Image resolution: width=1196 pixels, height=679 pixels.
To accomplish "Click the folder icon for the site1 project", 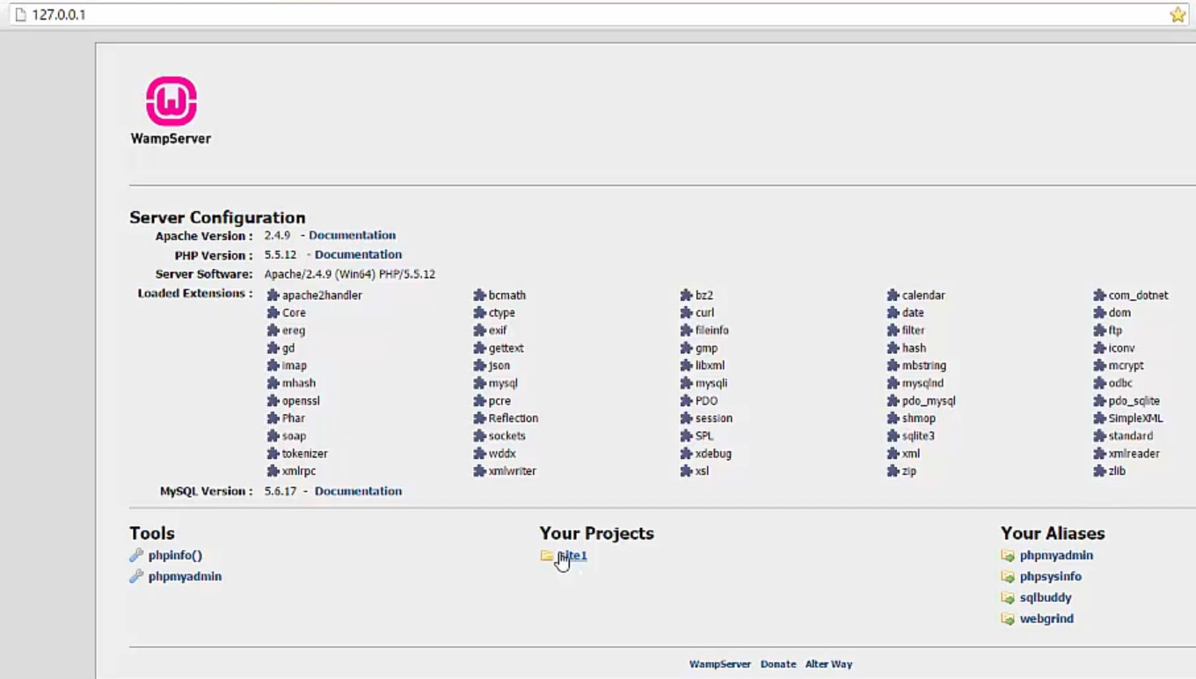I will [x=547, y=555].
